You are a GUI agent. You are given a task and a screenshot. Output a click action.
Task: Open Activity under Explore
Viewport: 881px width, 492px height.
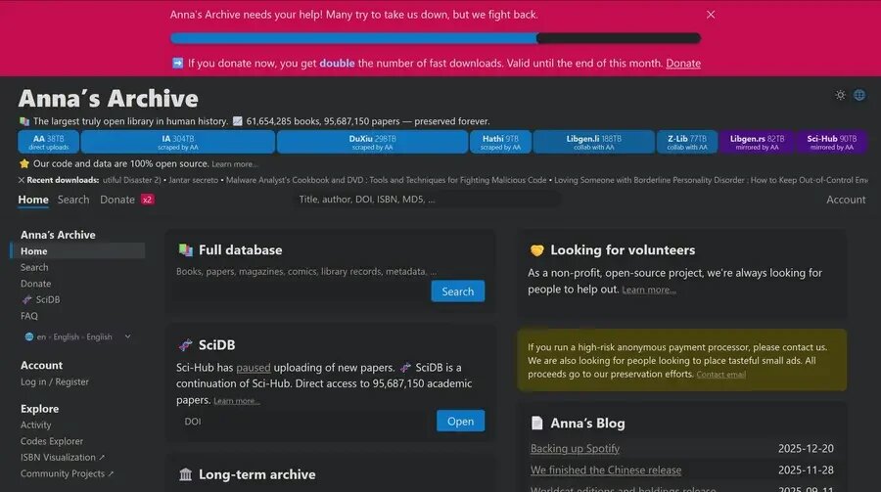click(35, 425)
